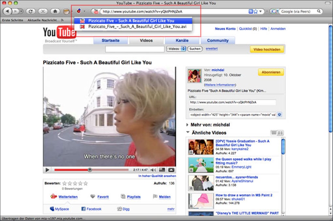Open the Google search engine selector
The width and height of the screenshot is (333, 221).
coord(274,11)
